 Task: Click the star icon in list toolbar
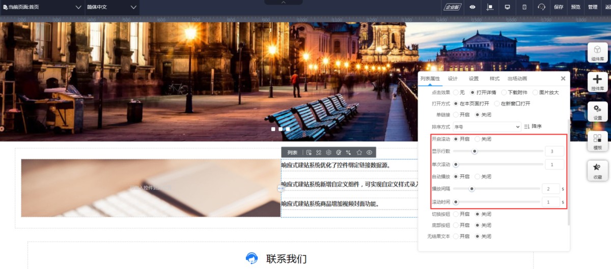click(359, 152)
